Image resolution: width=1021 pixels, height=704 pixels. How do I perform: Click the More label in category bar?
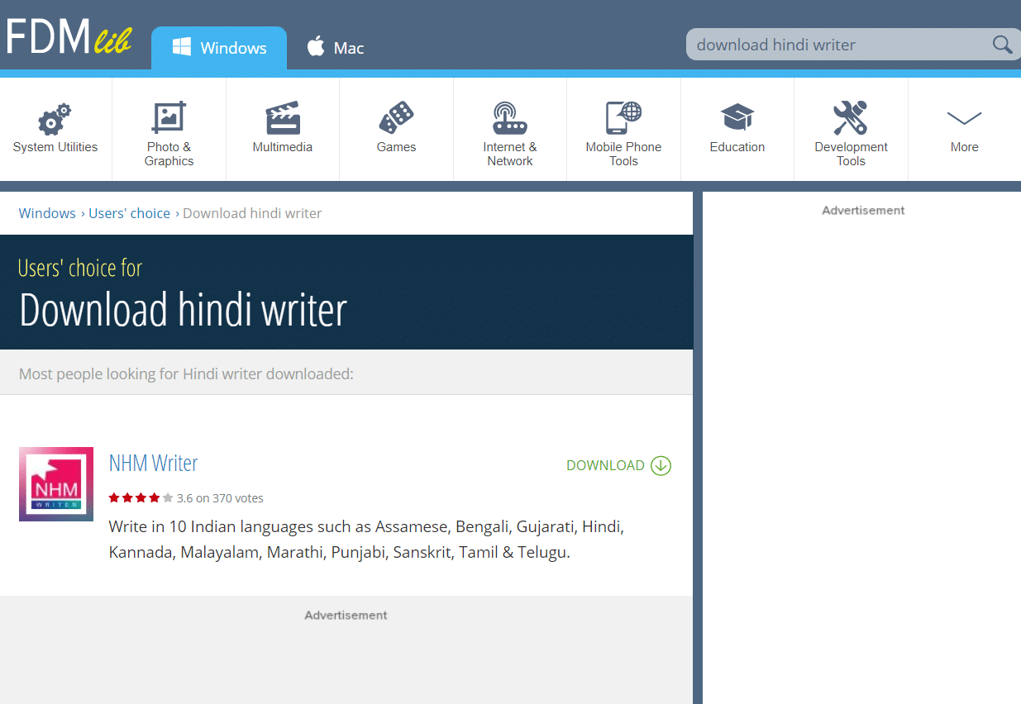point(964,147)
